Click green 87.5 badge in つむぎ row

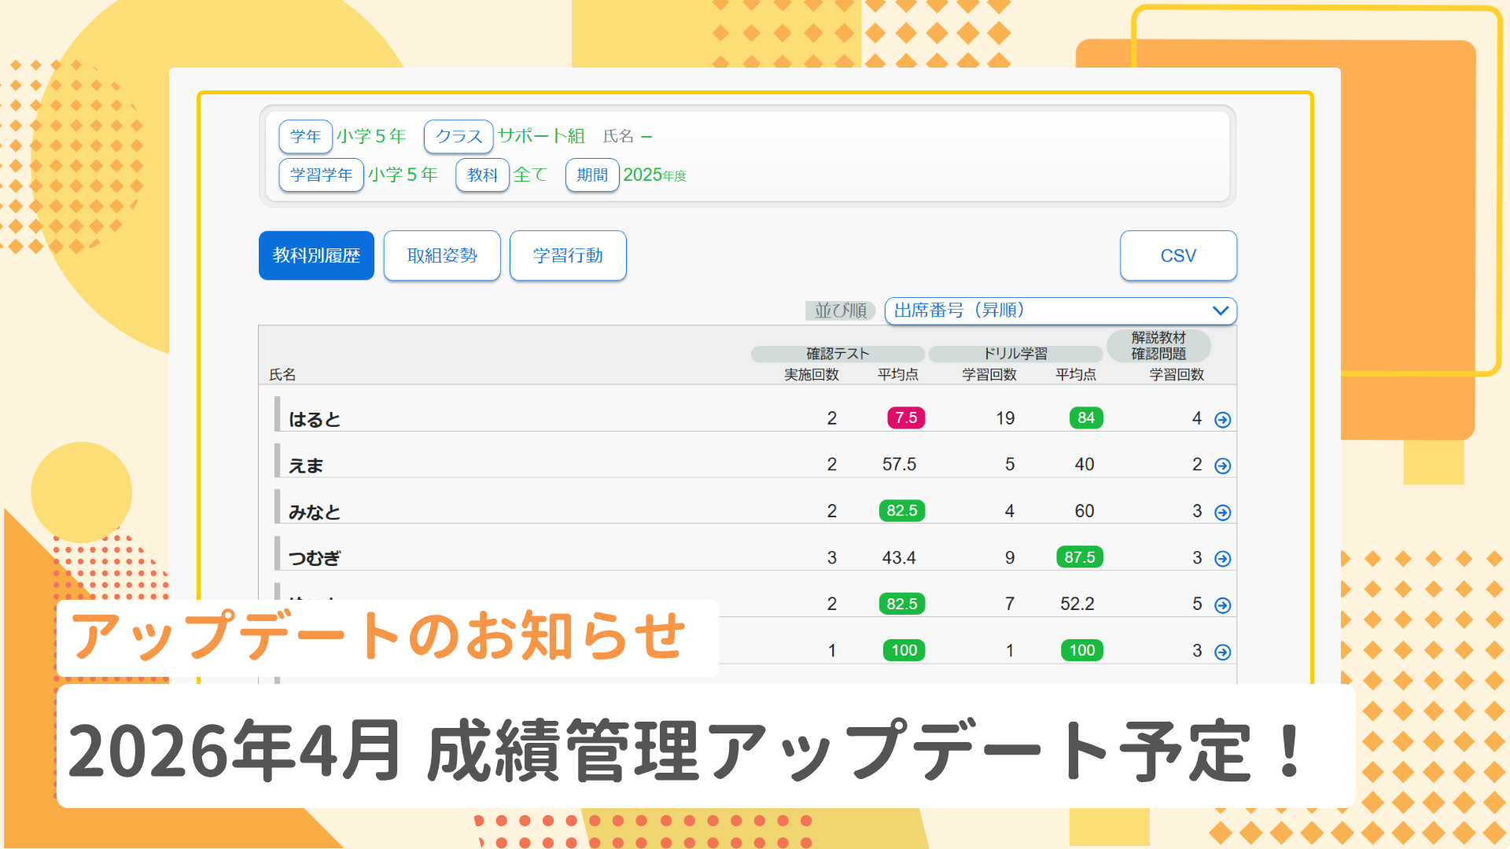(x=1079, y=557)
